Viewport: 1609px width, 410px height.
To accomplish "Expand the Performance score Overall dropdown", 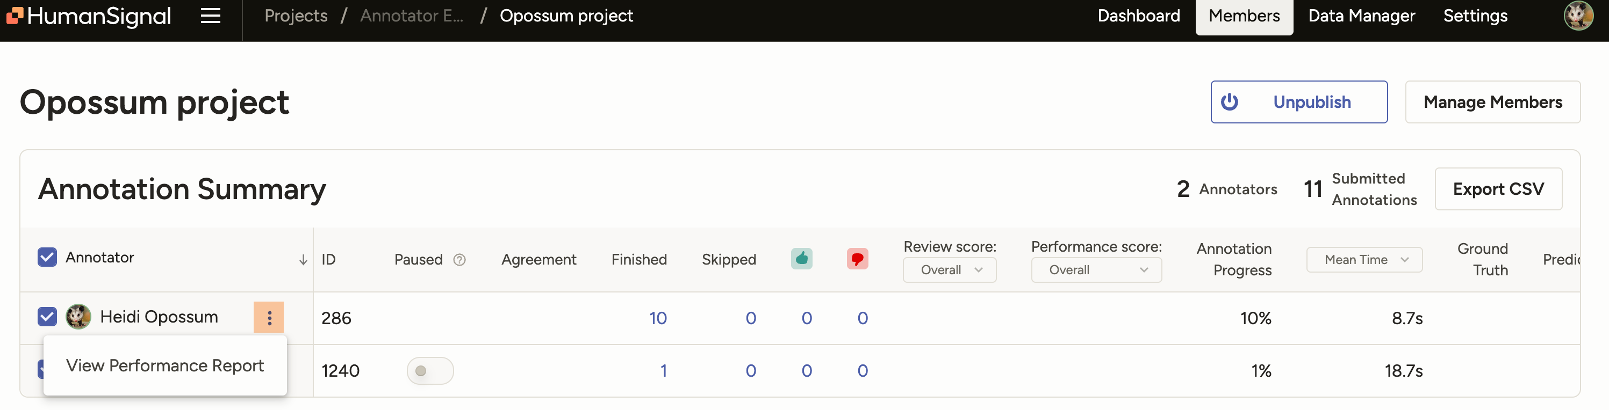I will (1096, 270).
